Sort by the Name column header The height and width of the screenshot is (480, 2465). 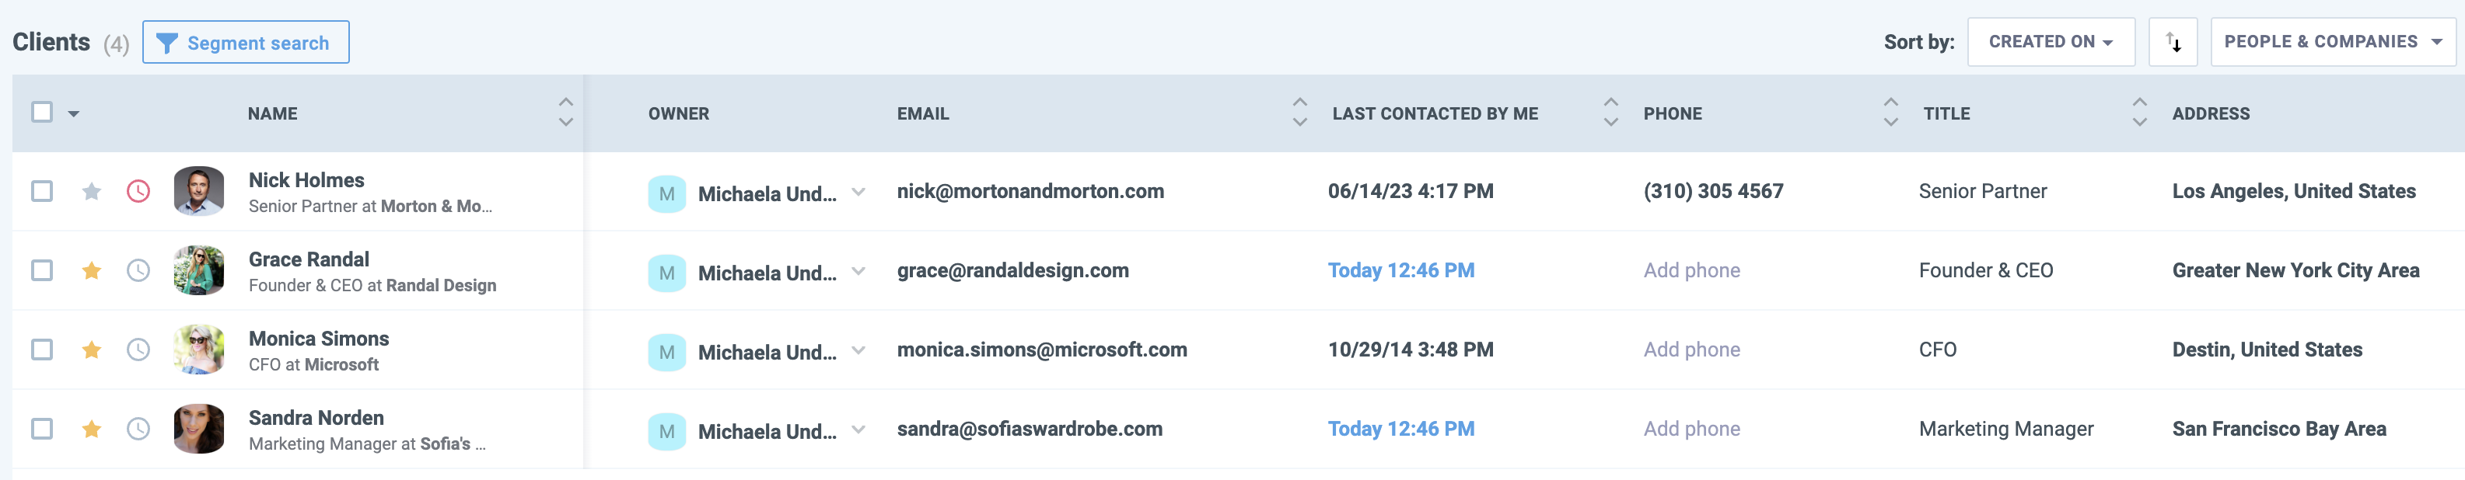point(273,113)
